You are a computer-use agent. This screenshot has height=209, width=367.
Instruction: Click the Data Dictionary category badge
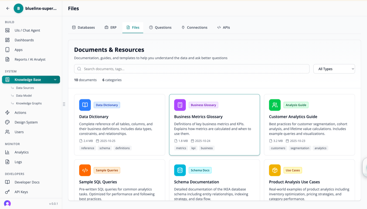107,105
